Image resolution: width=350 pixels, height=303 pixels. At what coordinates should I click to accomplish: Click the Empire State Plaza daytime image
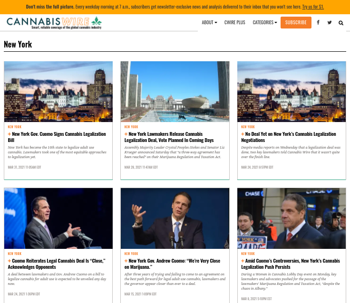175,92
